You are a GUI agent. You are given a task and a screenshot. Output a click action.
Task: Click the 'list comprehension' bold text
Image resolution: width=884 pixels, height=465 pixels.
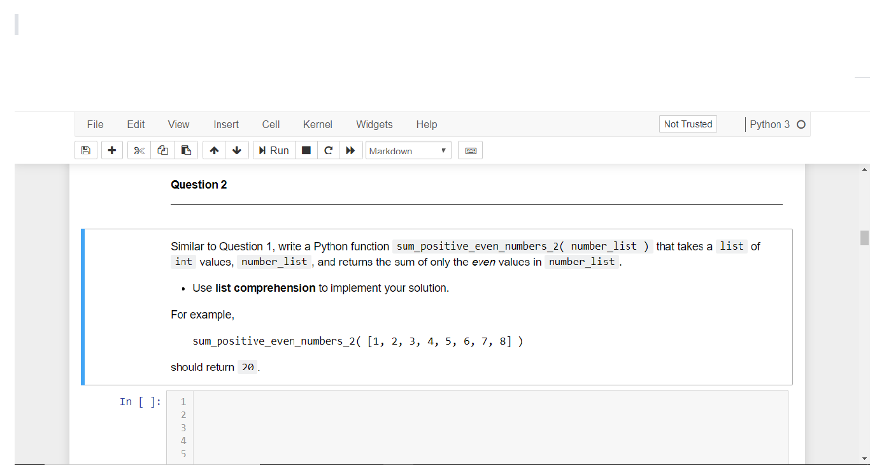(266, 288)
